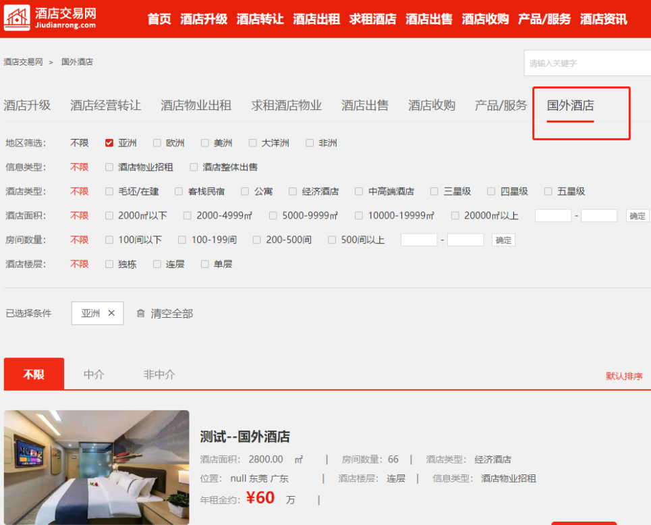The width and height of the screenshot is (651, 525).
Task: Check 2000-4999㎡ area option
Action: pos(188,215)
